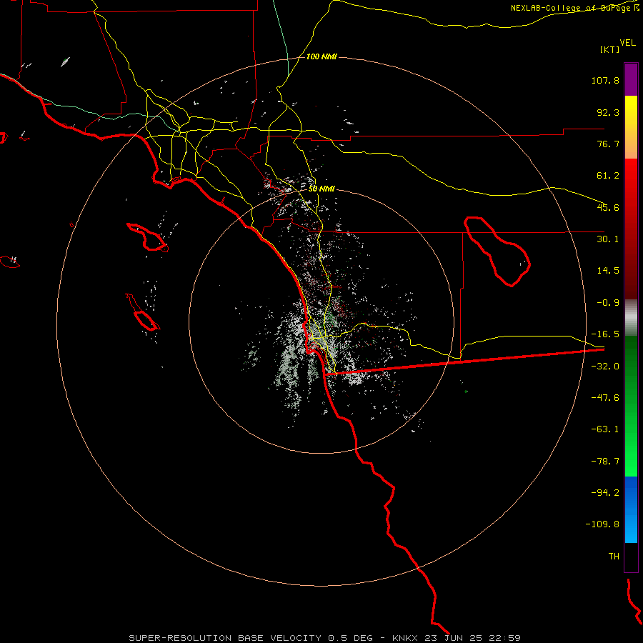Click the blue color bar segment

click(631, 509)
